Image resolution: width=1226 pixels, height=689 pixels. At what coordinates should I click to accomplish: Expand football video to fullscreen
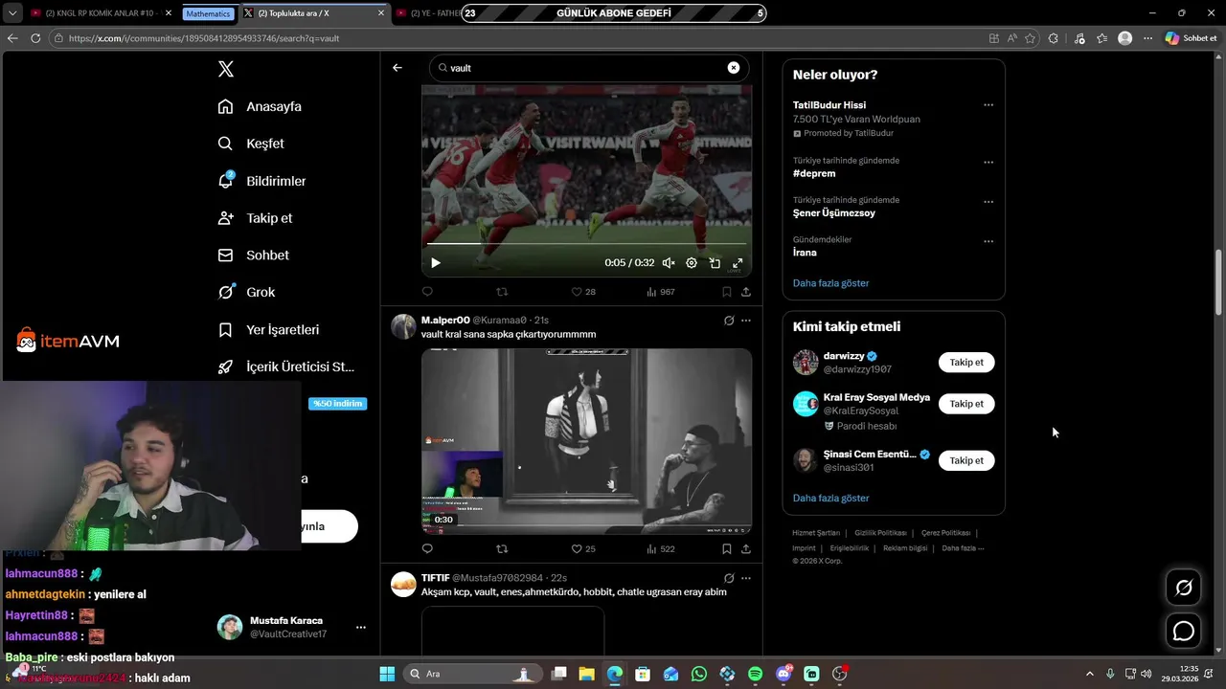click(738, 263)
